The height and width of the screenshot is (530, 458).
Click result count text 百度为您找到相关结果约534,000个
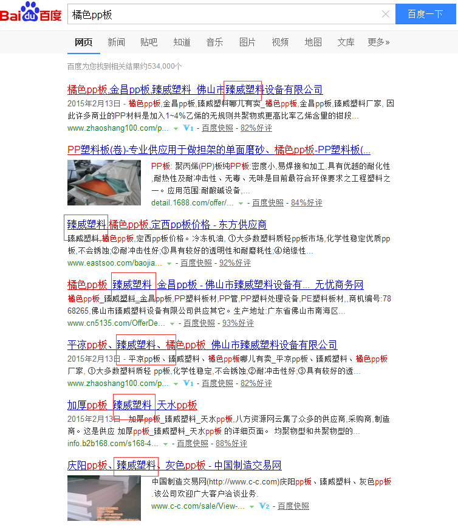(x=125, y=66)
